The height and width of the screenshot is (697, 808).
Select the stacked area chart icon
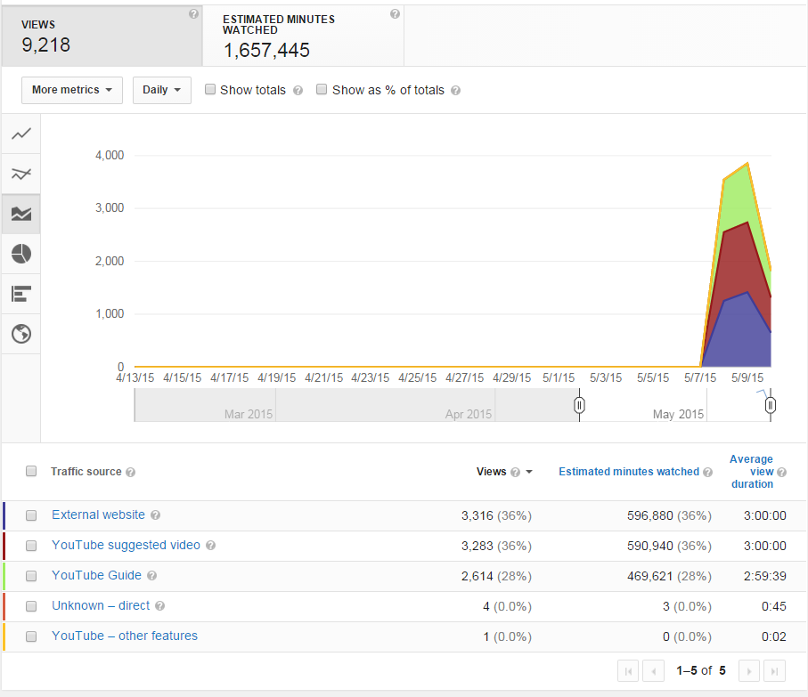21,215
